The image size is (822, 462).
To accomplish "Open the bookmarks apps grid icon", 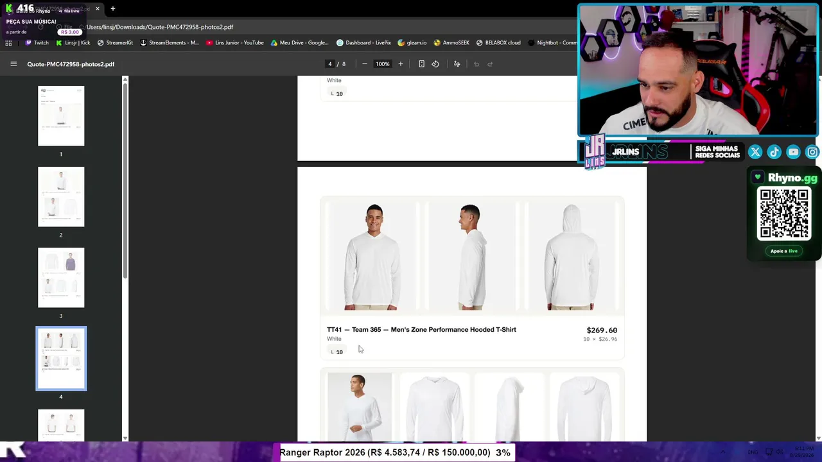I will click(x=8, y=43).
